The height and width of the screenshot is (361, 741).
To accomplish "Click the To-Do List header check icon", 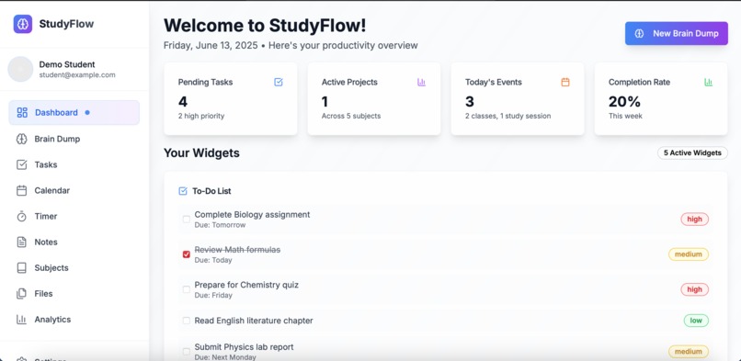I will 183,191.
